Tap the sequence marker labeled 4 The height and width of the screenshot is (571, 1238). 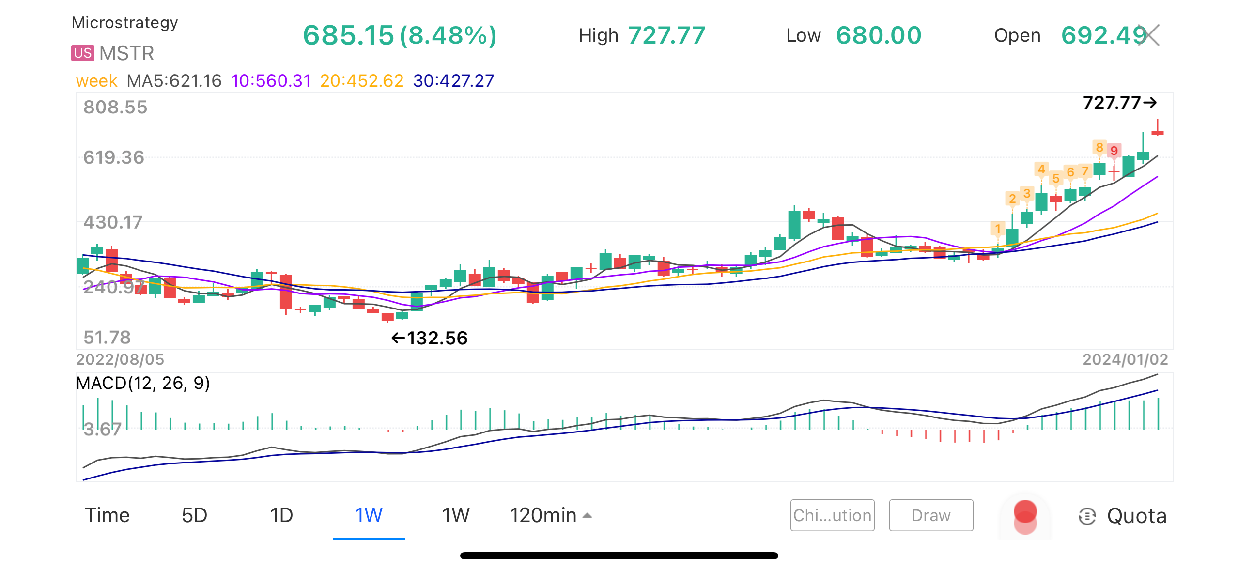(x=1041, y=169)
